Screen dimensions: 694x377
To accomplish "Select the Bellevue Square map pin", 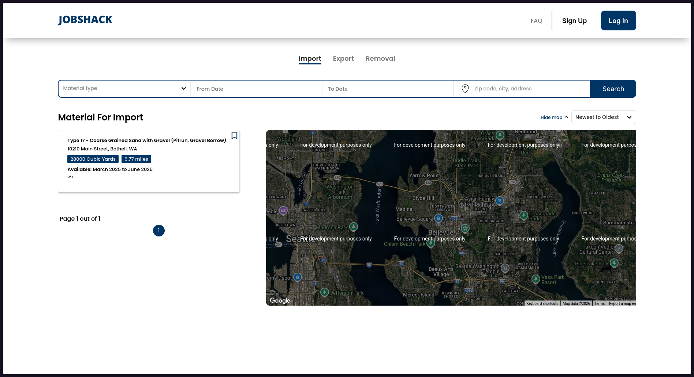I will pyautogui.click(x=438, y=219).
